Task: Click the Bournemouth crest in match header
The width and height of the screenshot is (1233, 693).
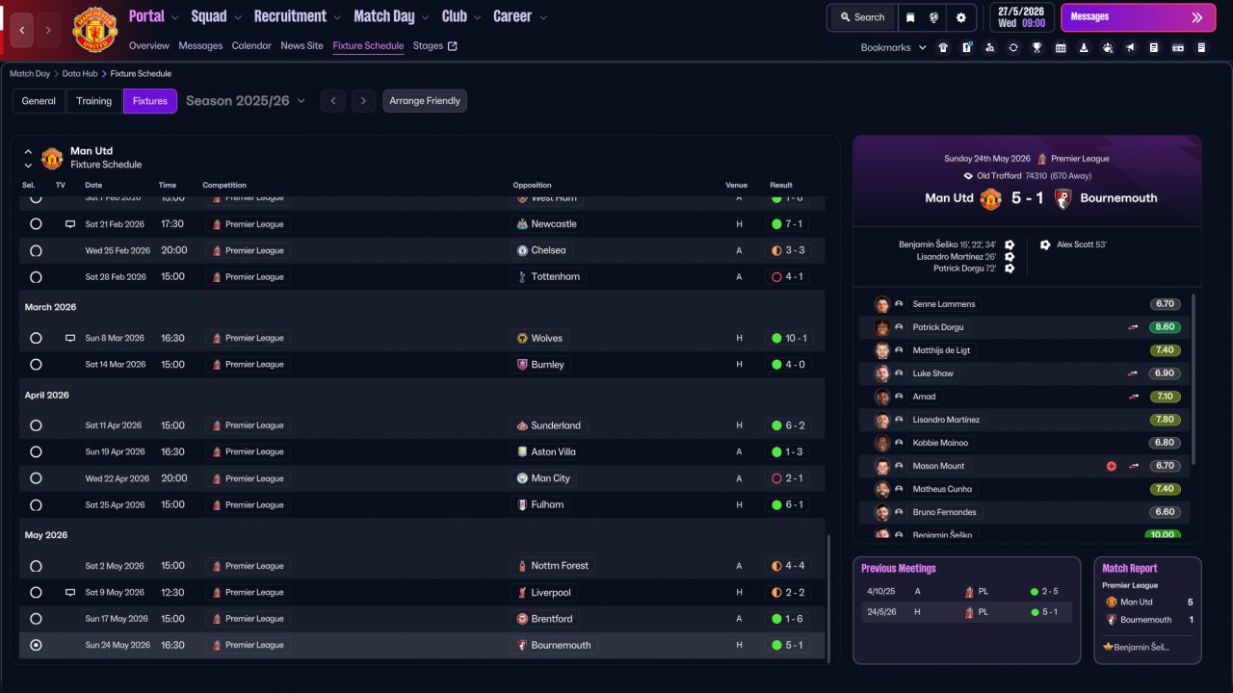Action: 1062,198
